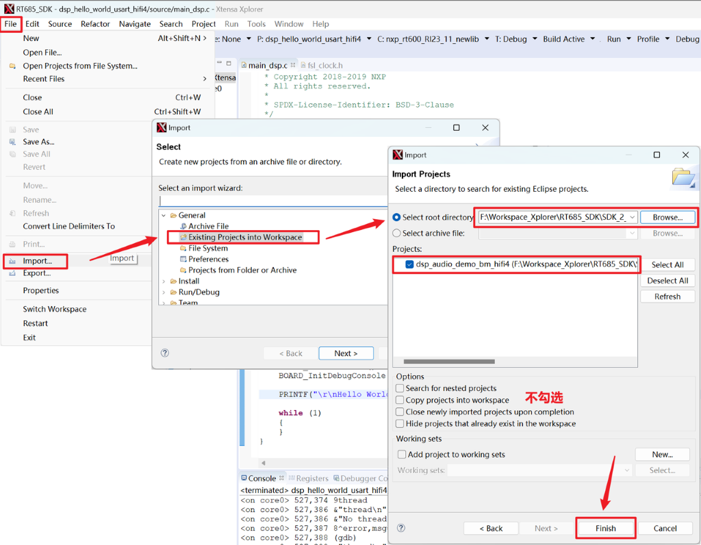Expand the Run/Debug wizard category
This screenshot has height=545, width=701.
tap(164, 292)
